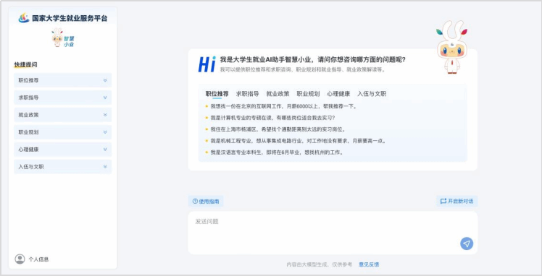Expand the 职位推荐 quick question chevron

105,80
